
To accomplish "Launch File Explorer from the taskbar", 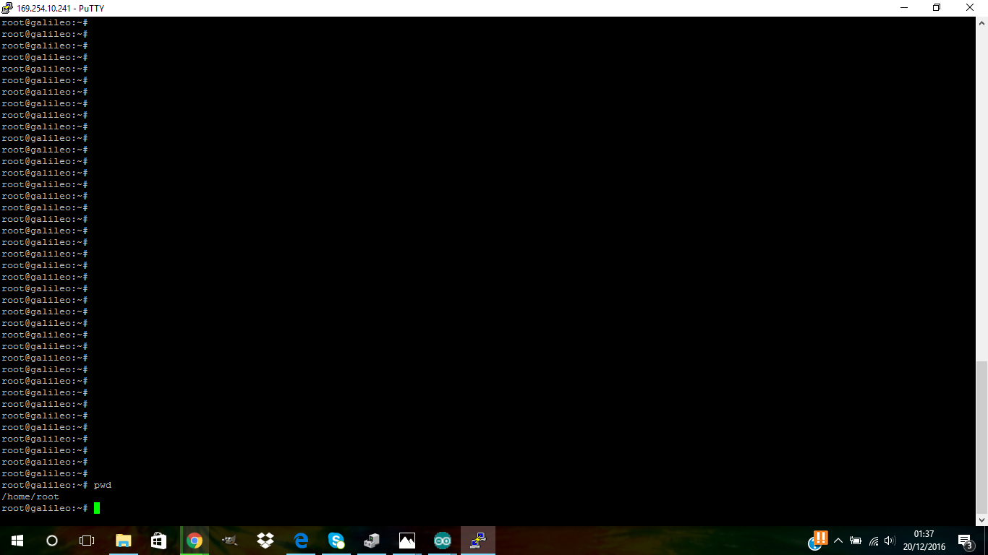I will (124, 541).
